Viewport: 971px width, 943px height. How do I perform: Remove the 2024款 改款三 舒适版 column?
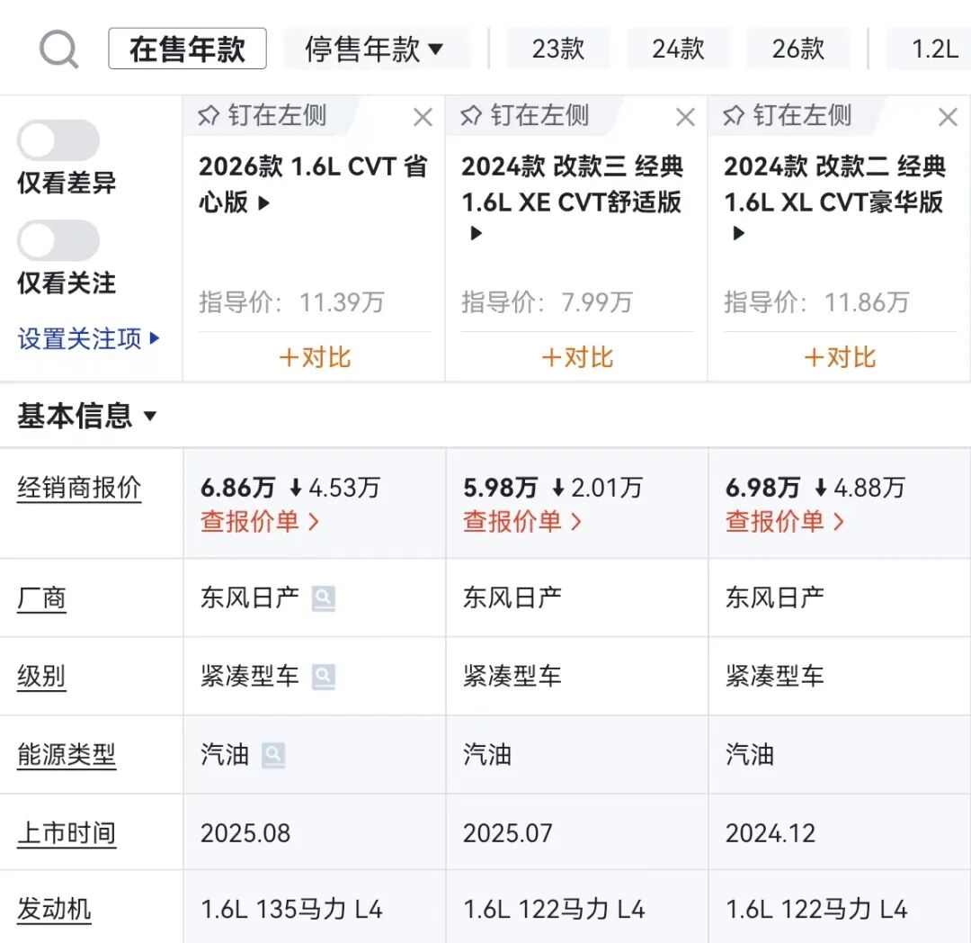click(x=685, y=117)
